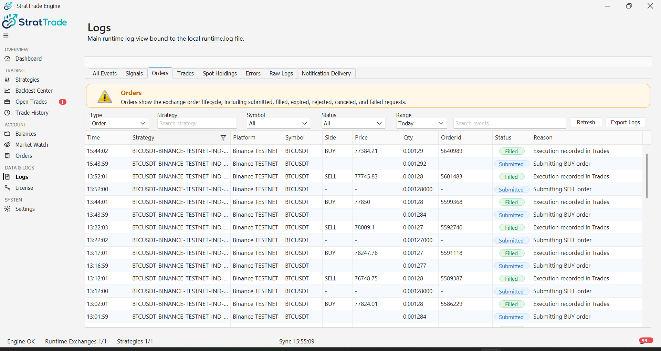Click the Export Logs button
The height and width of the screenshot is (351, 661).
pos(626,122)
